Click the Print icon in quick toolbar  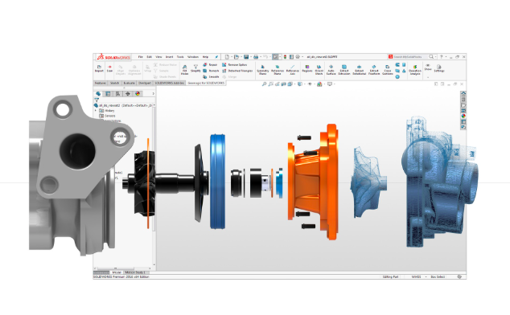coord(256,57)
